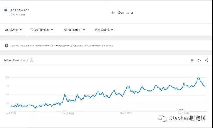Click the Feb 1, 2008 axis label
Viewport: 213px width, 128px height.
[x=68, y=113]
